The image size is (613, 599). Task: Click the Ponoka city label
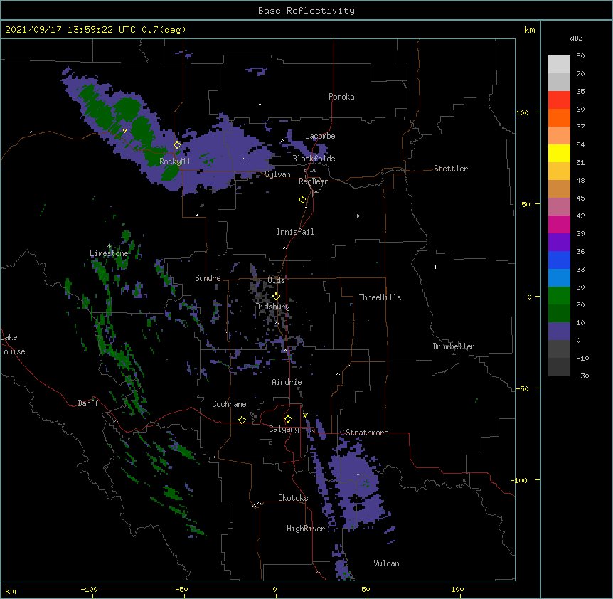(341, 97)
